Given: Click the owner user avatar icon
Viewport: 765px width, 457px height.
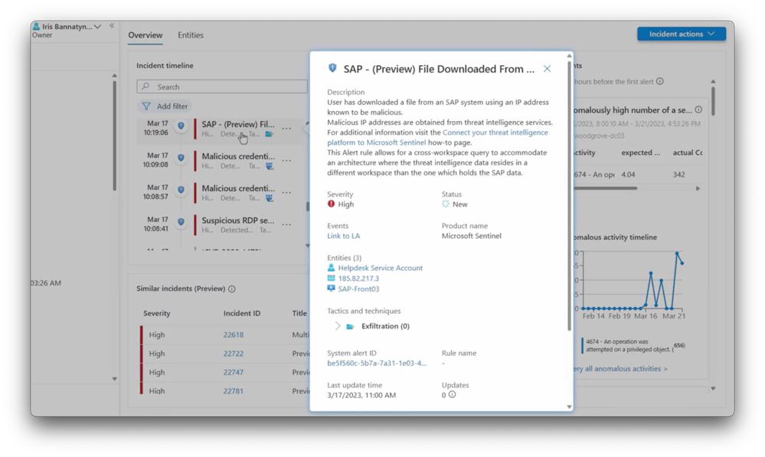Looking at the screenshot, I should (36, 26).
